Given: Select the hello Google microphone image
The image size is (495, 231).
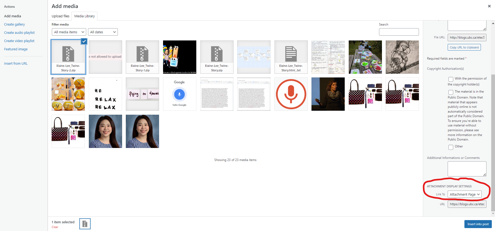Looking at the screenshot, I should (180, 94).
